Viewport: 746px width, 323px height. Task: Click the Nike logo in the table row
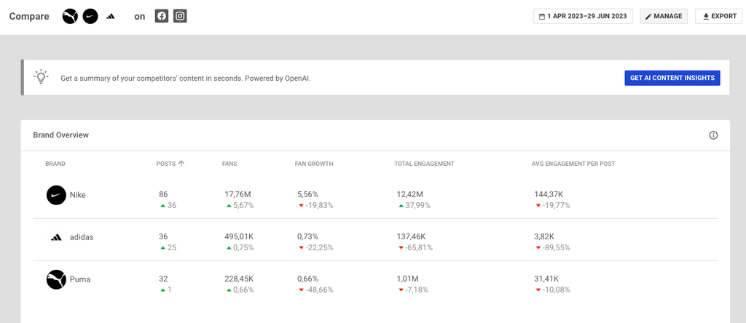tap(56, 195)
